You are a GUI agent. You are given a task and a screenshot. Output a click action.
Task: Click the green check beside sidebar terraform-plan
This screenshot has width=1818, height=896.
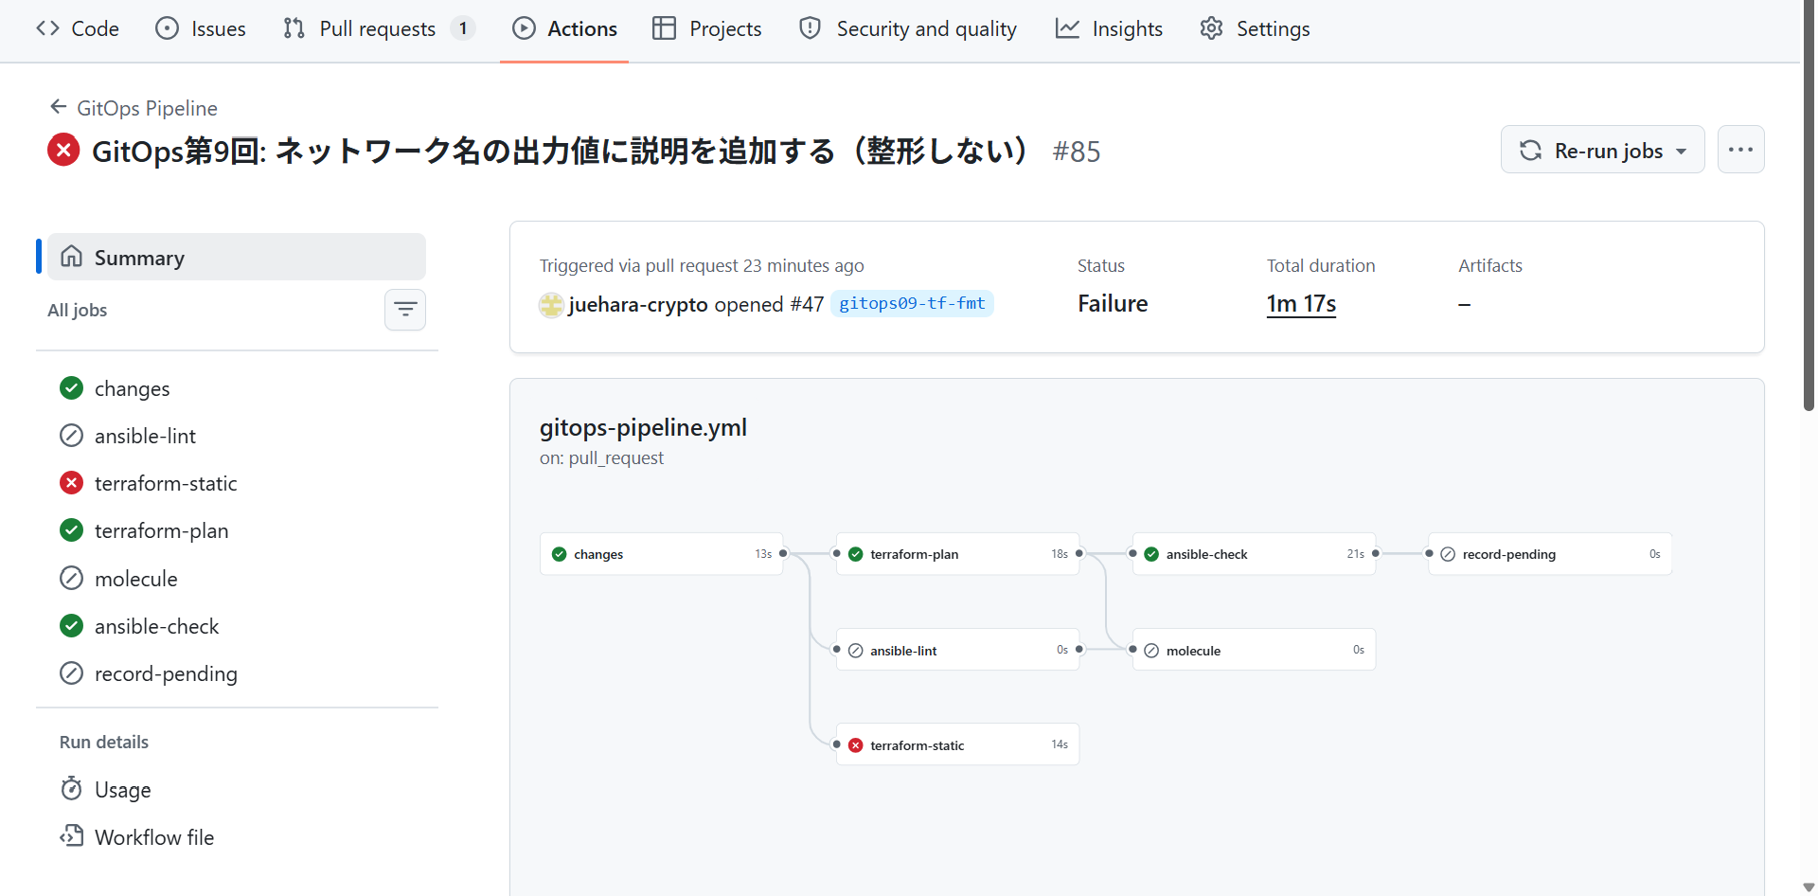(x=71, y=529)
